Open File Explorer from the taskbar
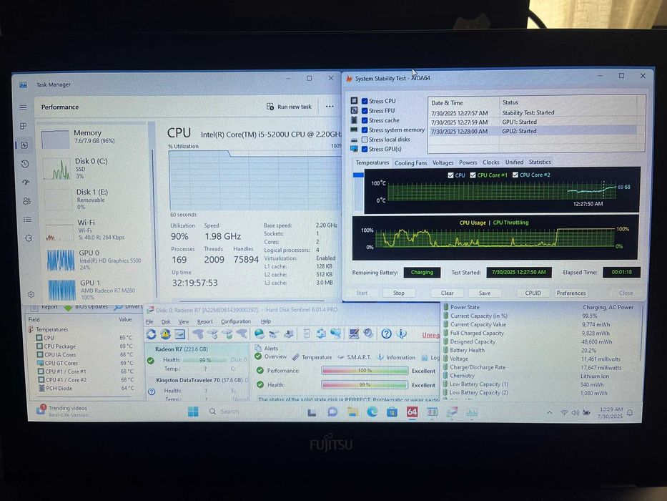The width and height of the screenshot is (667, 501). (352, 412)
